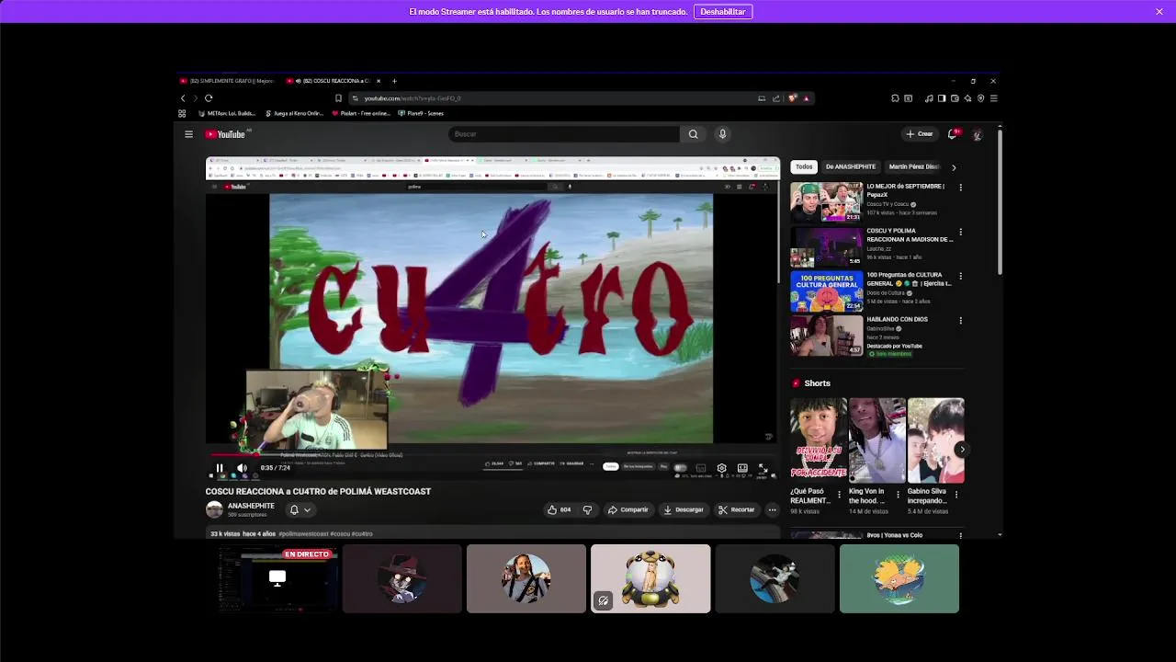Open options menu for HABLANDO CON DIOS
The image size is (1176, 662).
point(960,321)
